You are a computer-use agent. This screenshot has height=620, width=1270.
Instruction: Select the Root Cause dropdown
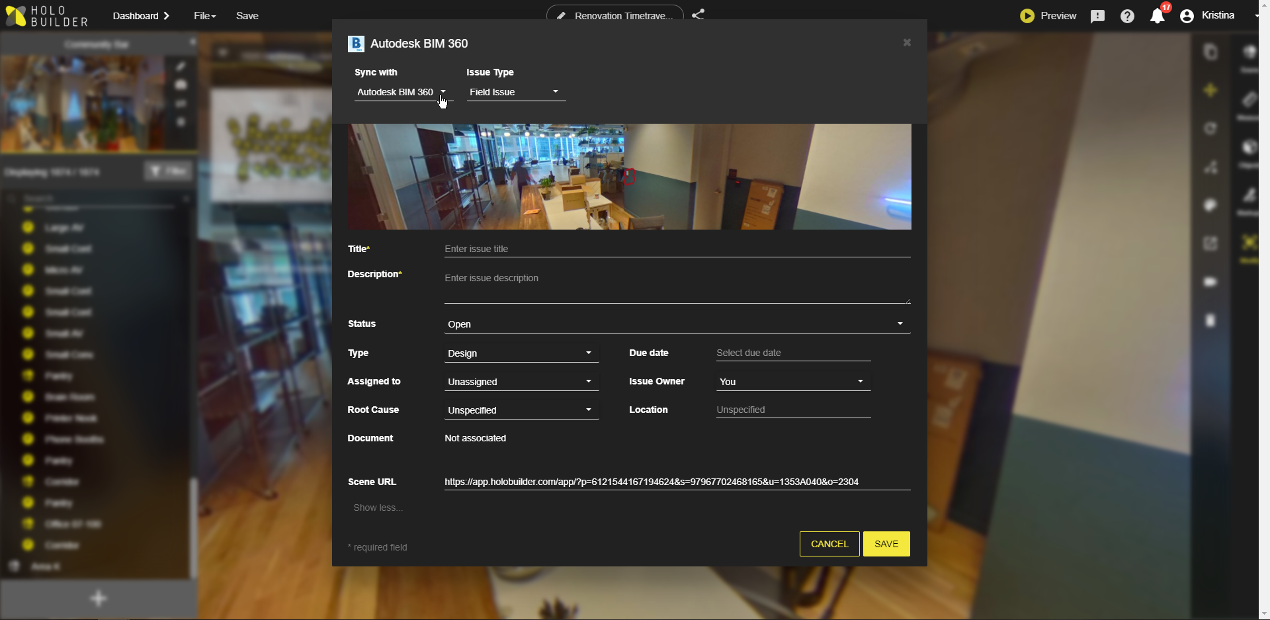(521, 410)
